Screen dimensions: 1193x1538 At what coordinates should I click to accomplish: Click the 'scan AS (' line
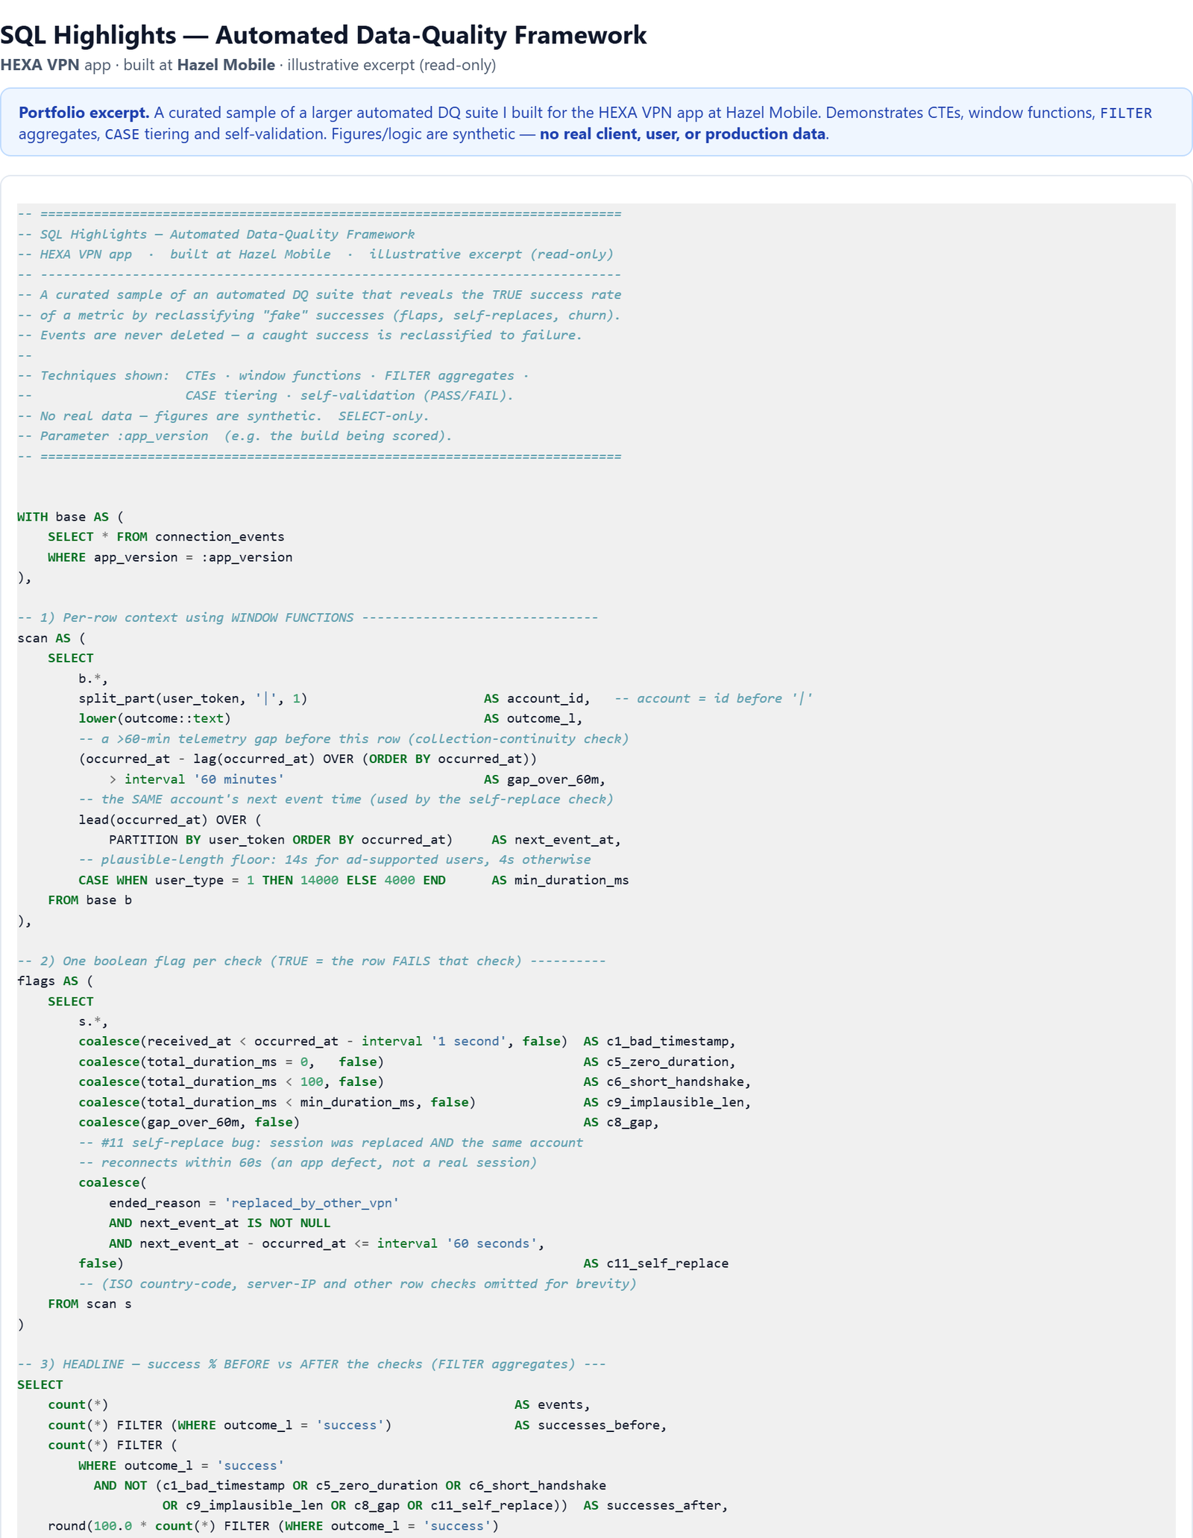pos(51,638)
